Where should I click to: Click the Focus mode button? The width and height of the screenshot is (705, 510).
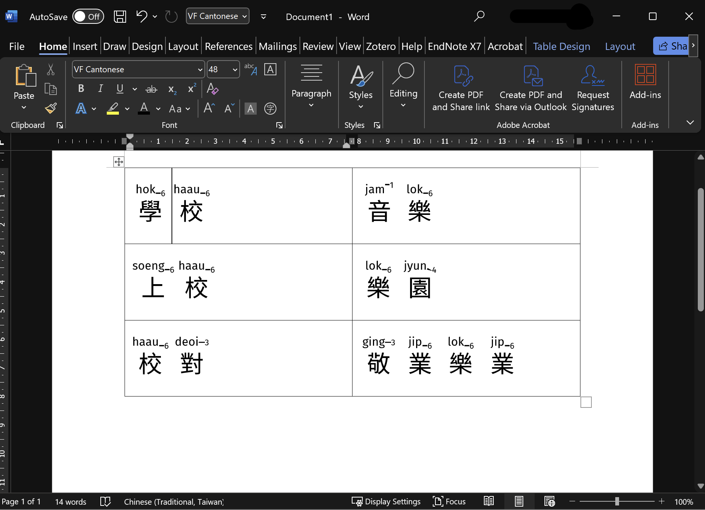(449, 502)
